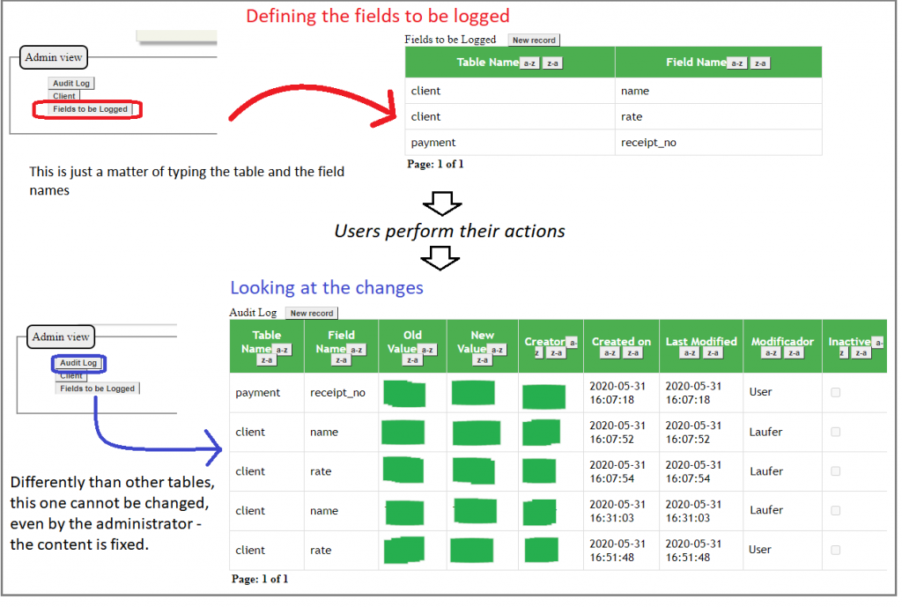Sort Fields to be Logged Field Name z-a
902x607 pixels.
pyautogui.click(x=760, y=63)
